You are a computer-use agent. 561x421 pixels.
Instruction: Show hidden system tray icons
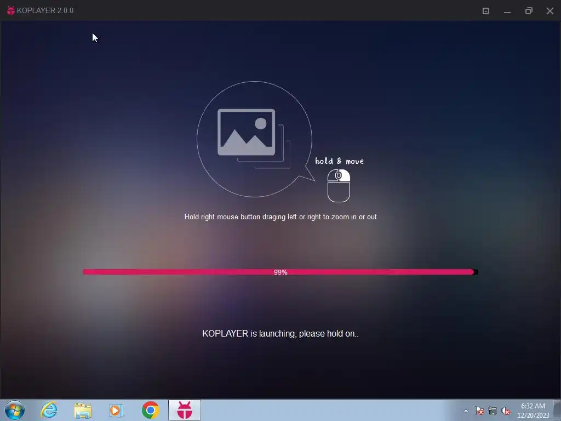tap(466, 411)
